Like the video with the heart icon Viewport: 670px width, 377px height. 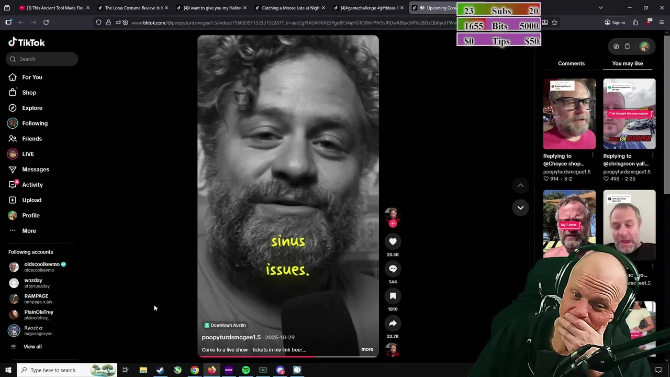[393, 241]
